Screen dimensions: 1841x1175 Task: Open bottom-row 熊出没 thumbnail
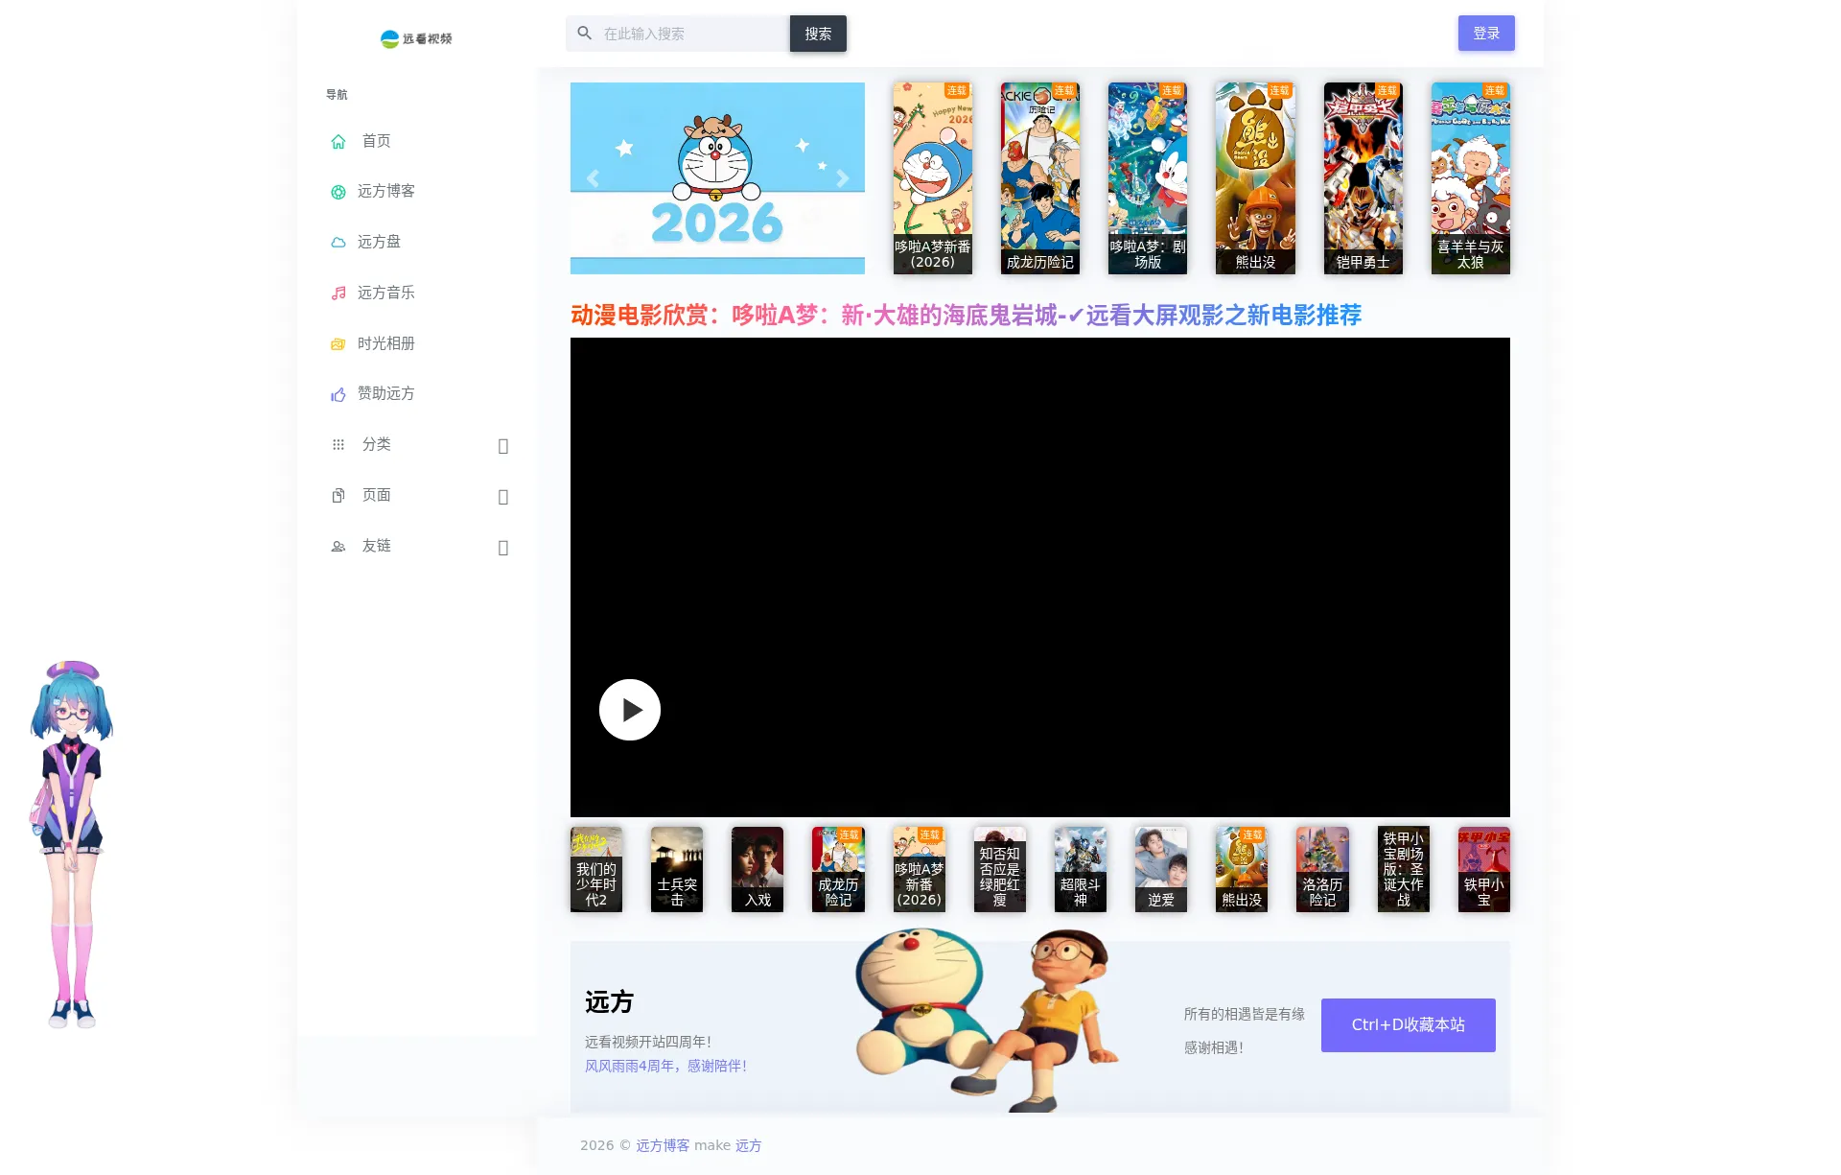1242,869
